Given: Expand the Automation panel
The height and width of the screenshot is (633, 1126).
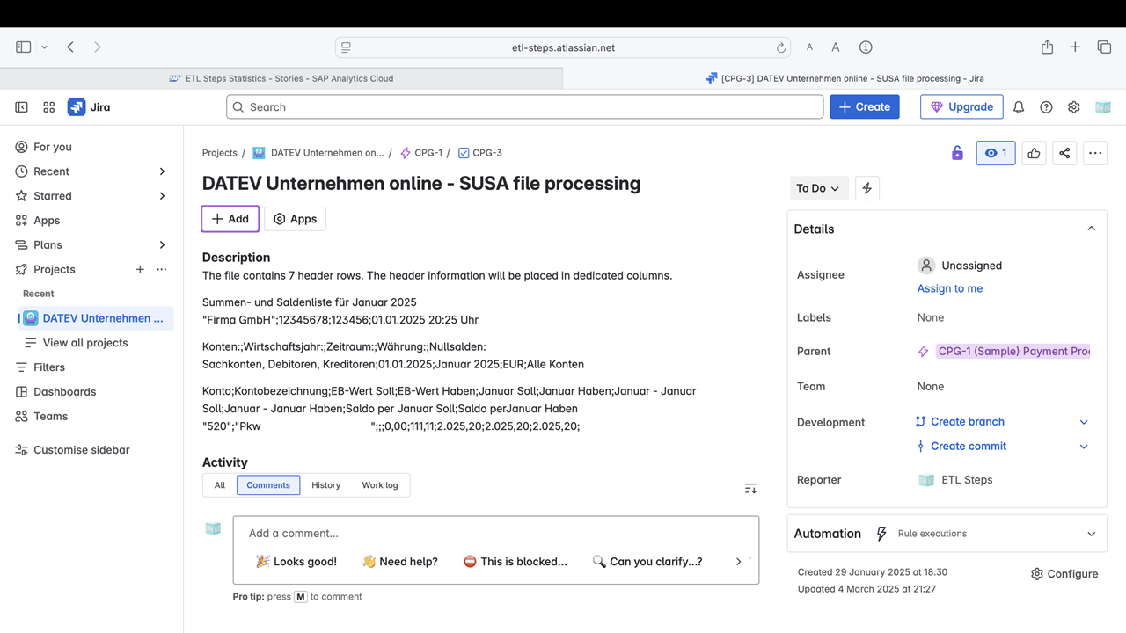Looking at the screenshot, I should click(x=1091, y=534).
